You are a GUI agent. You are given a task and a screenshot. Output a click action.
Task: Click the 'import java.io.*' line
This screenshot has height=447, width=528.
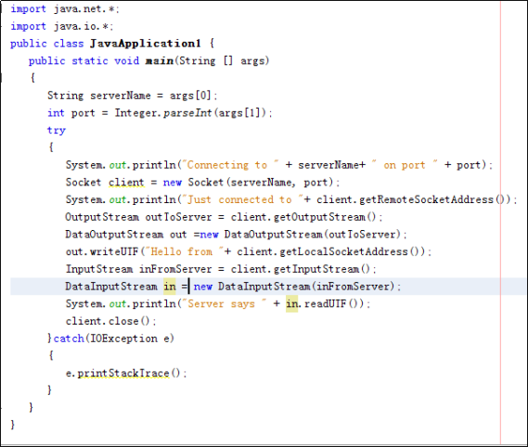click(62, 26)
